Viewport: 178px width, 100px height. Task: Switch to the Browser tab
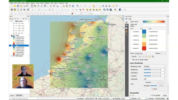(x=19, y=95)
